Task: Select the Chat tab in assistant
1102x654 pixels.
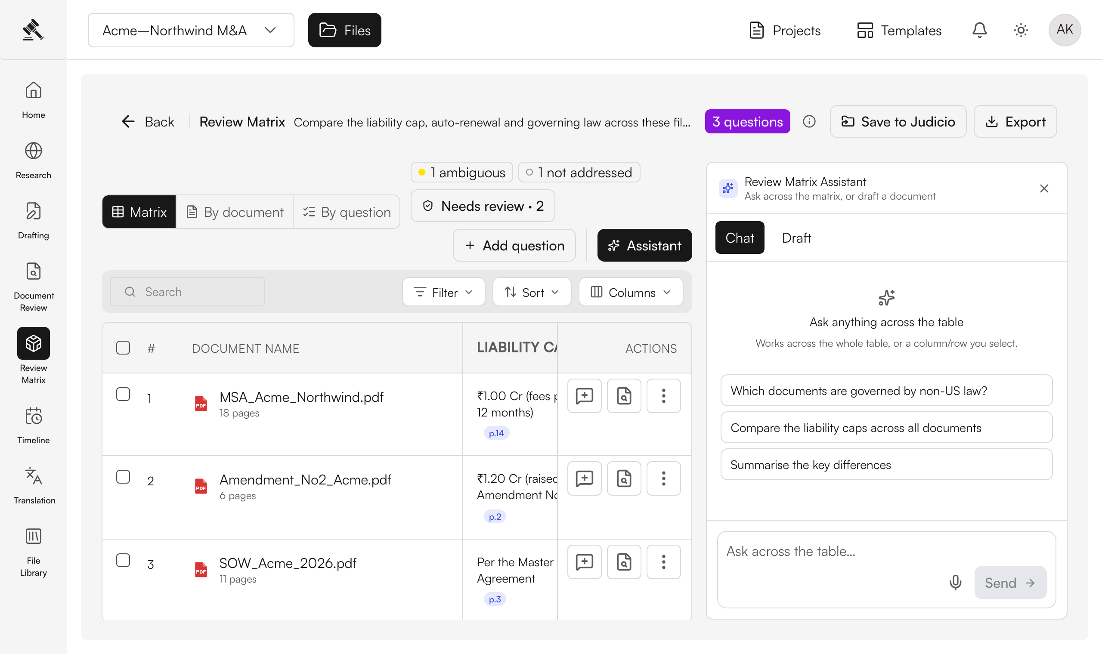Action: (740, 238)
